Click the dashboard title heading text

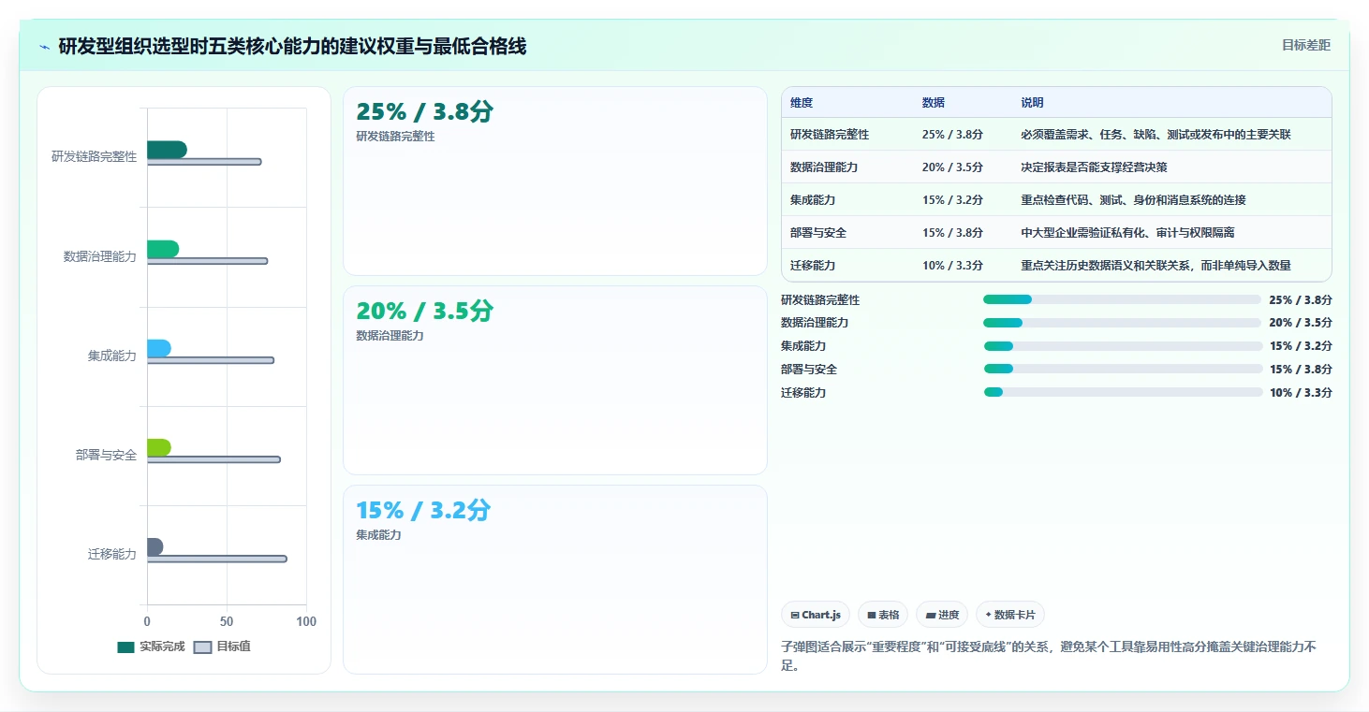click(292, 47)
